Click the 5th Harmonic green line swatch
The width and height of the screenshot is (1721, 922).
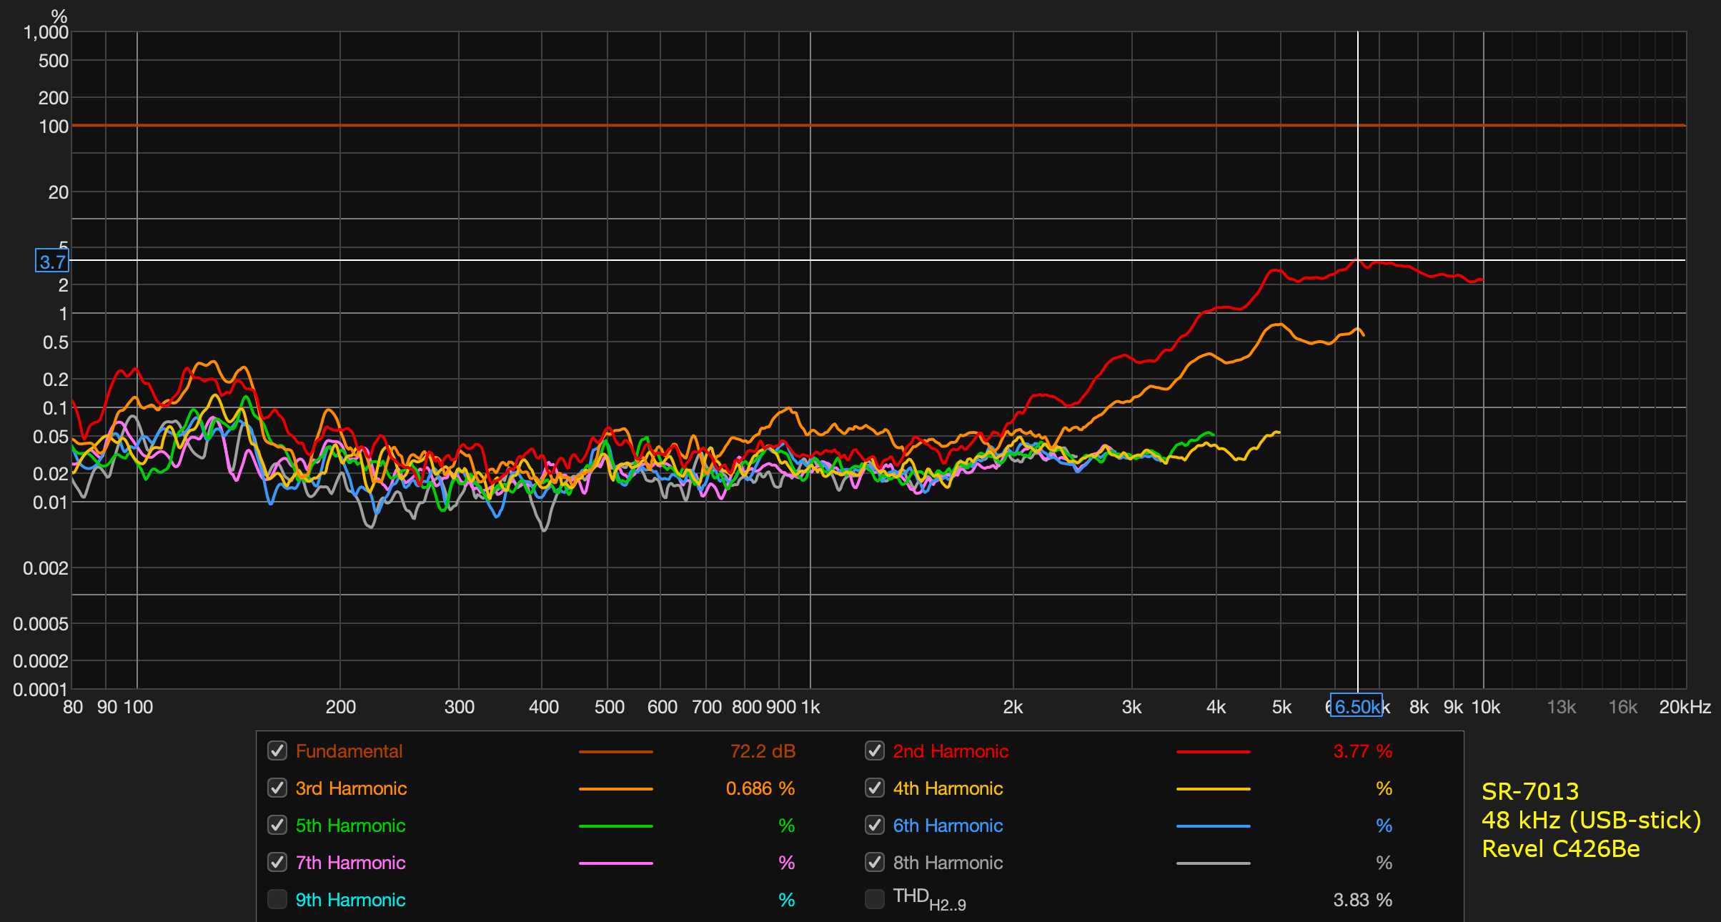pos(615,826)
